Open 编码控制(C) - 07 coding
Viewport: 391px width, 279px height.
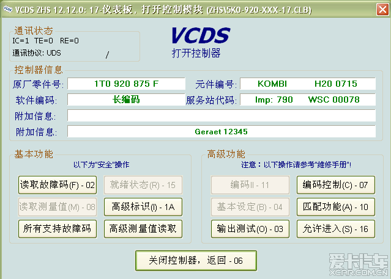tap(336, 185)
